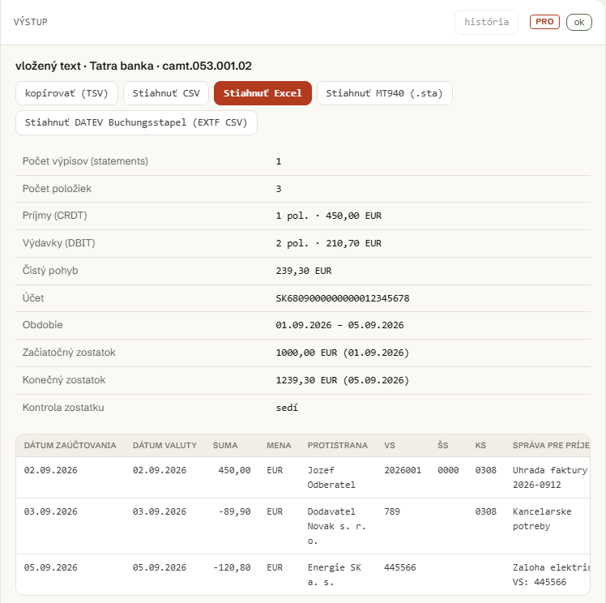Select the balance check result sedí
This screenshot has height=603, width=606.
coord(287,408)
